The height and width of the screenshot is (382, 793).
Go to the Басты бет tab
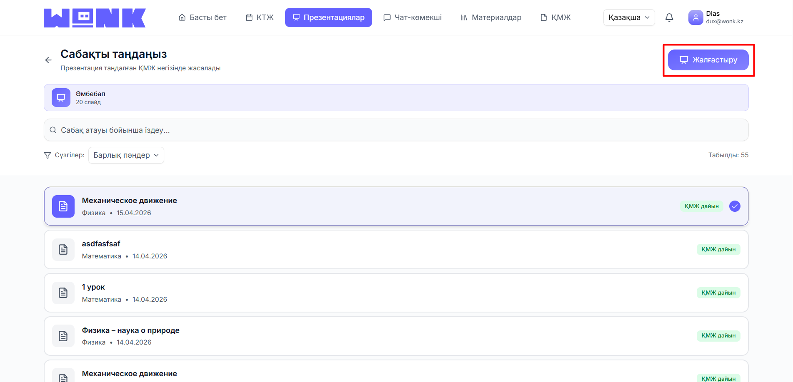(x=203, y=17)
